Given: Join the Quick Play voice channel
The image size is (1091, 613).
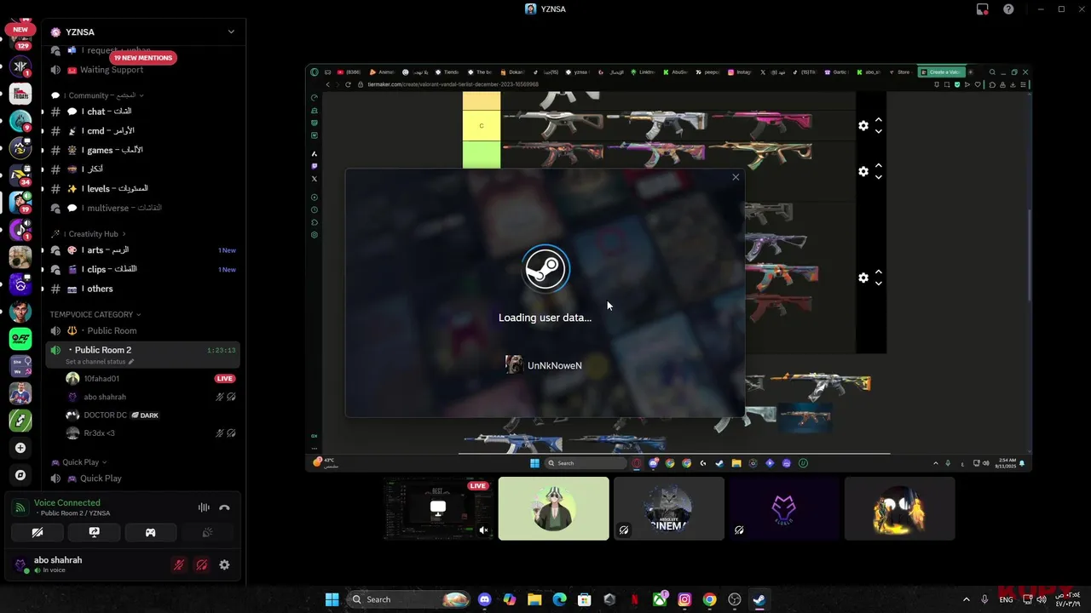Looking at the screenshot, I should [141, 478].
